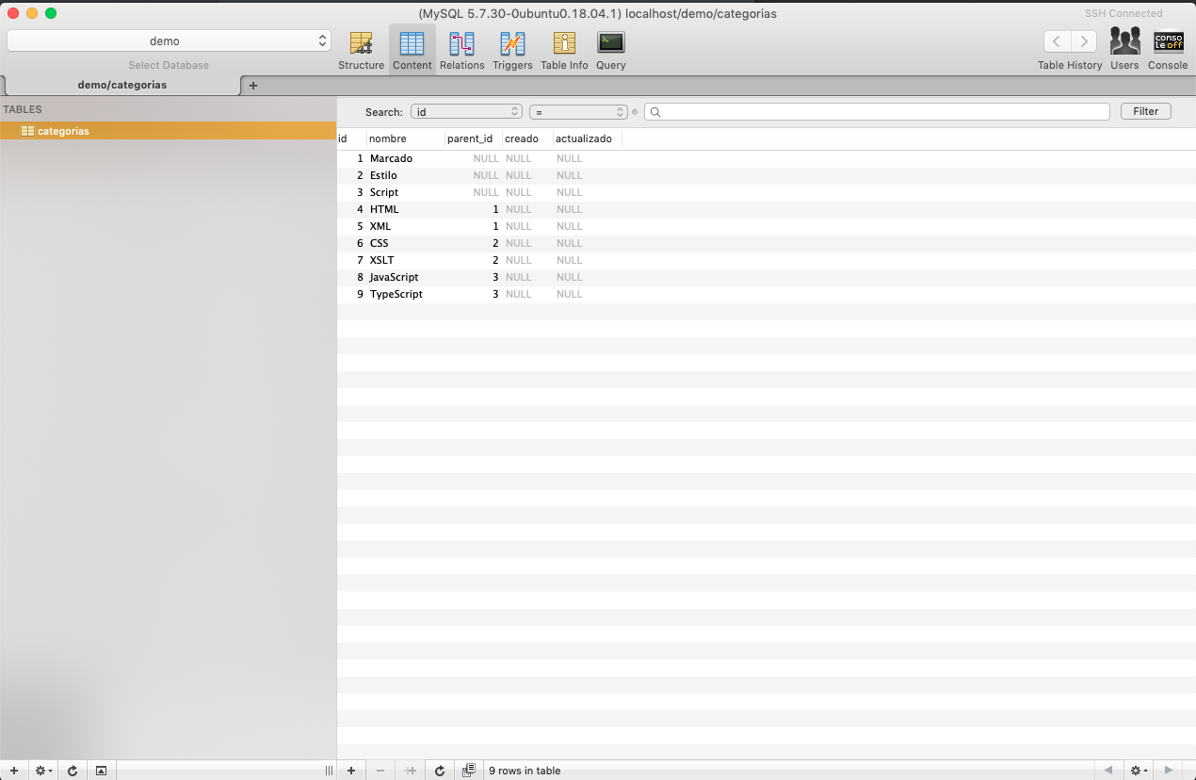
Task: Go back in table history
Action: tap(1057, 41)
